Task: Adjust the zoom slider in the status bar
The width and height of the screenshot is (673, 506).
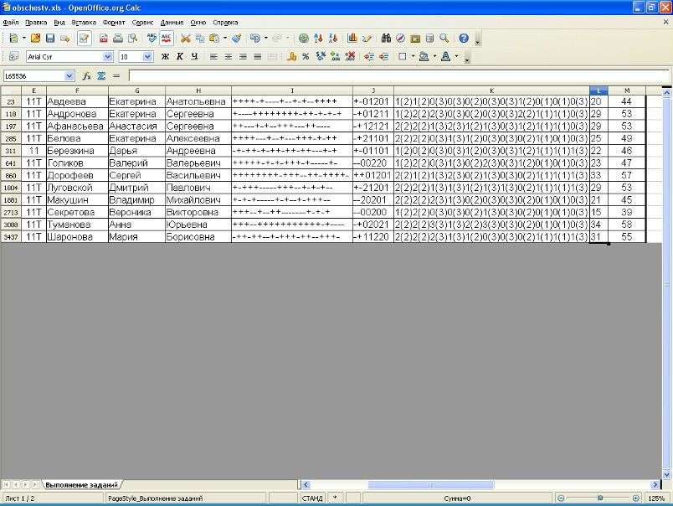Action: [x=599, y=498]
